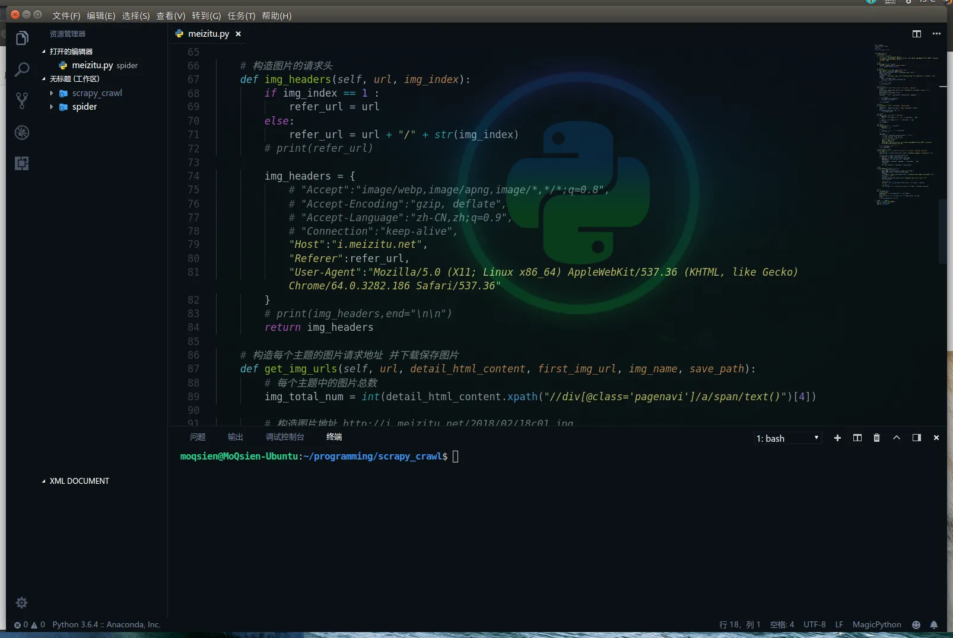Open the editor's more actions menu
The image size is (953, 638).
936,34
